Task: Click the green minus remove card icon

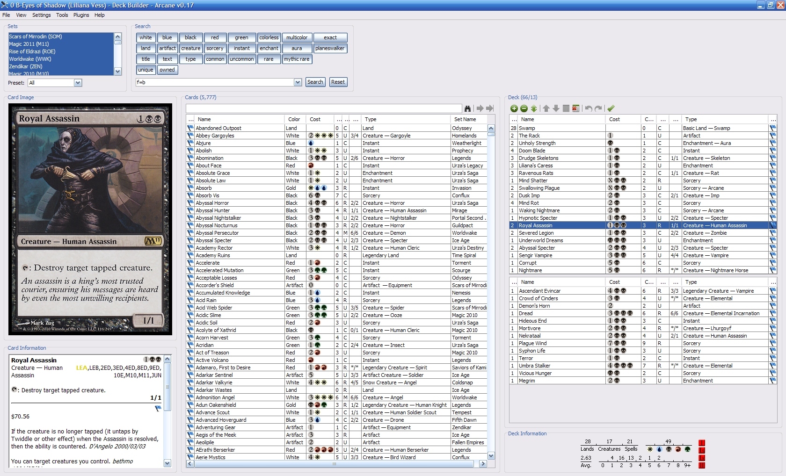Action: (x=524, y=108)
